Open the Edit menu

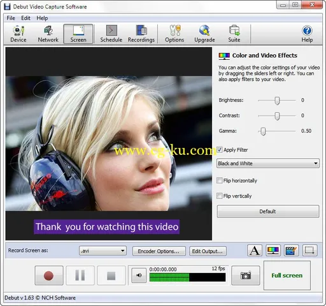pyautogui.click(x=25, y=18)
